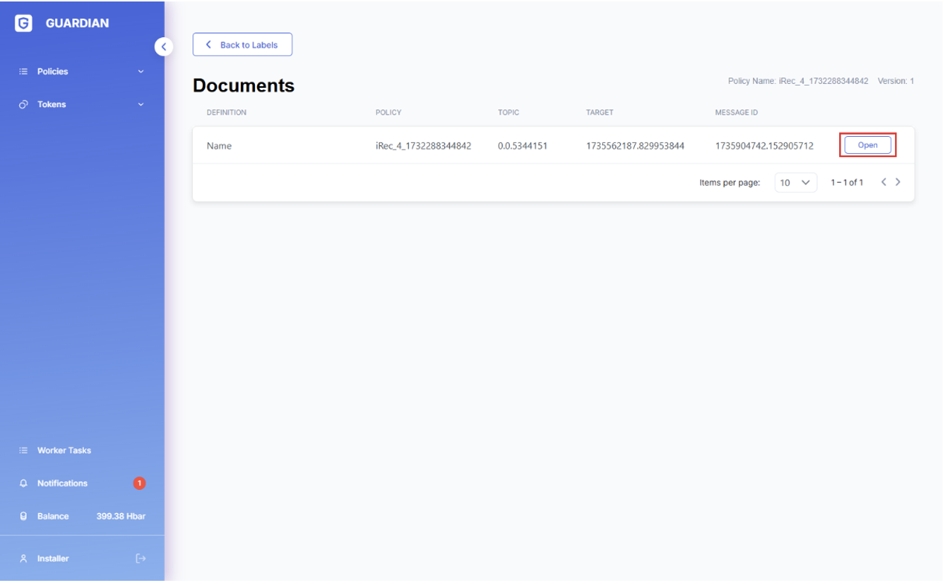Open the Name document row
This screenshot has height=586, width=947.
(x=867, y=146)
